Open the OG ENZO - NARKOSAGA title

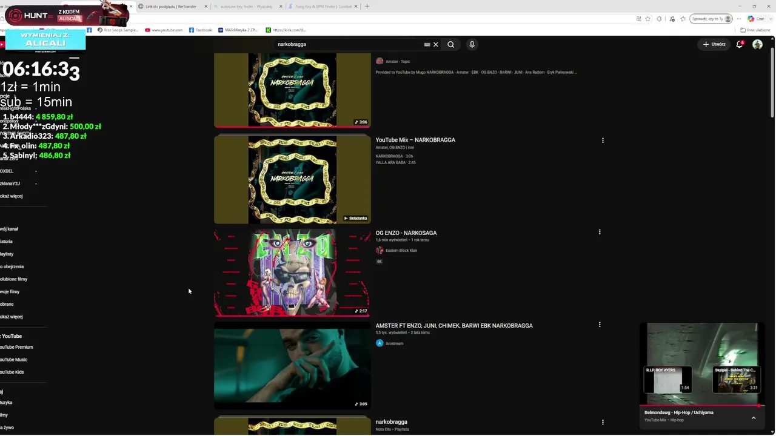click(x=406, y=233)
